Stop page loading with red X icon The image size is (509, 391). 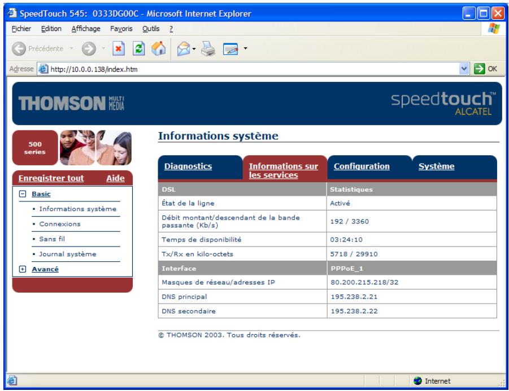click(119, 49)
